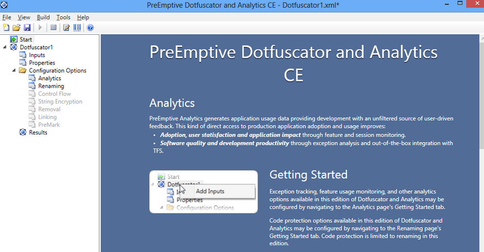Click the greyed icon beside String Encryption

point(32,101)
